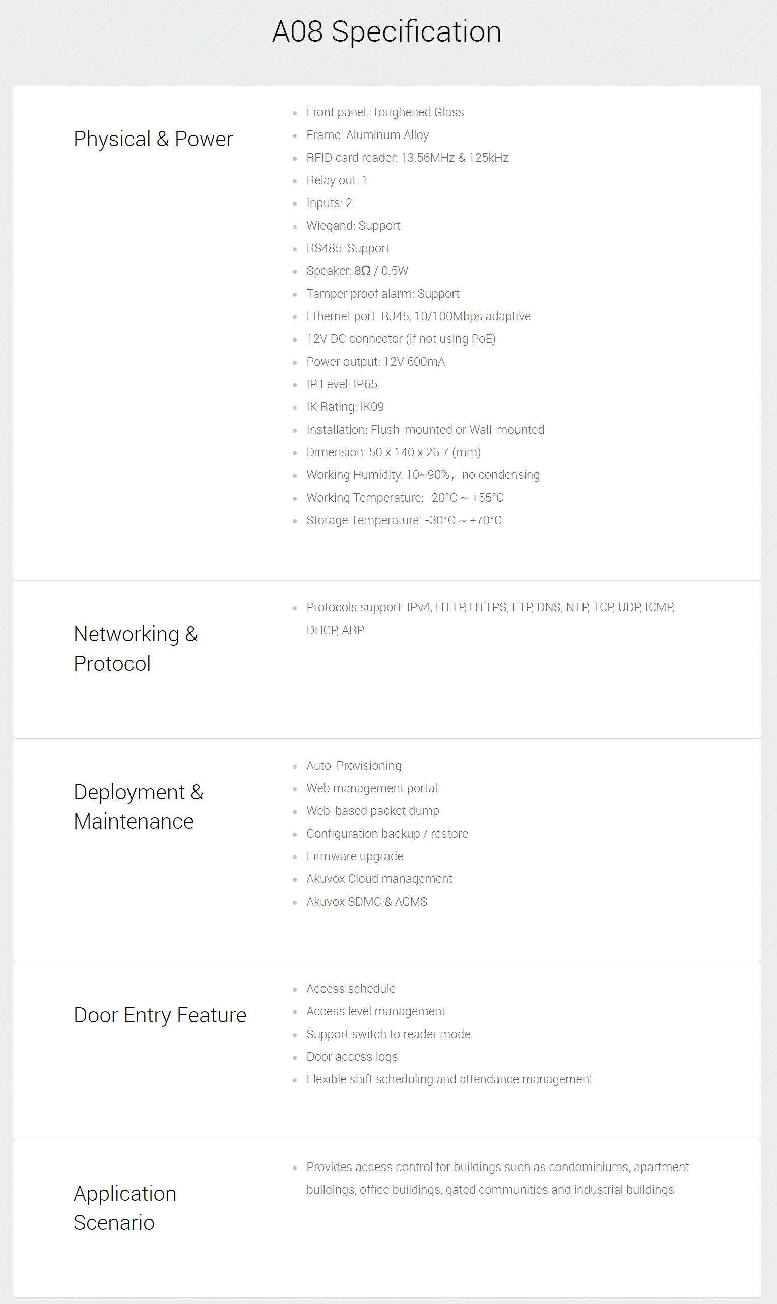Click the Access schedule list item
Screen dimensions: 777x1304
[351, 989]
